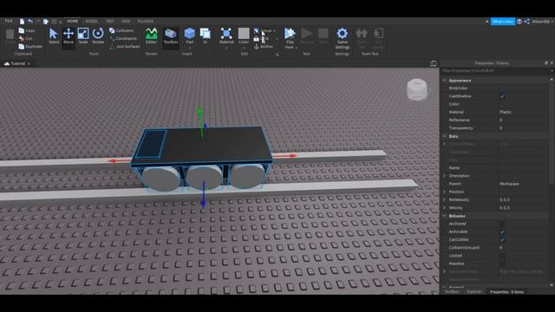The image size is (555, 312).
Task: Click the Color property row in Appearance
Action: [x=495, y=104]
